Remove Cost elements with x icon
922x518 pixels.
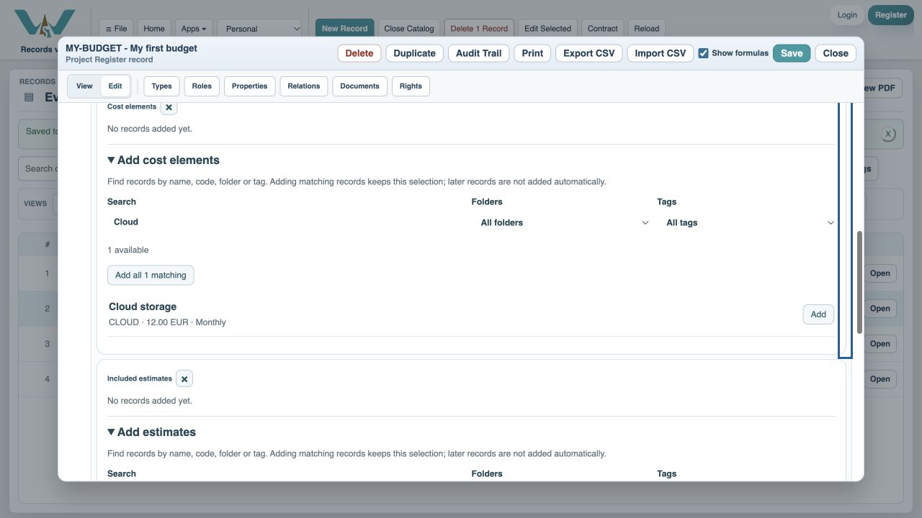click(x=169, y=107)
